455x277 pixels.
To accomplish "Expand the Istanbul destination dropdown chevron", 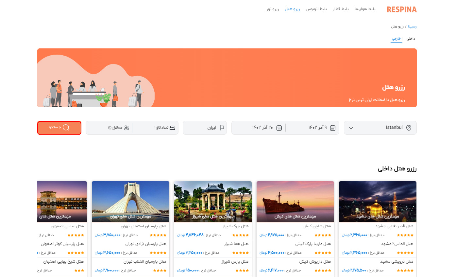I will click(351, 128).
